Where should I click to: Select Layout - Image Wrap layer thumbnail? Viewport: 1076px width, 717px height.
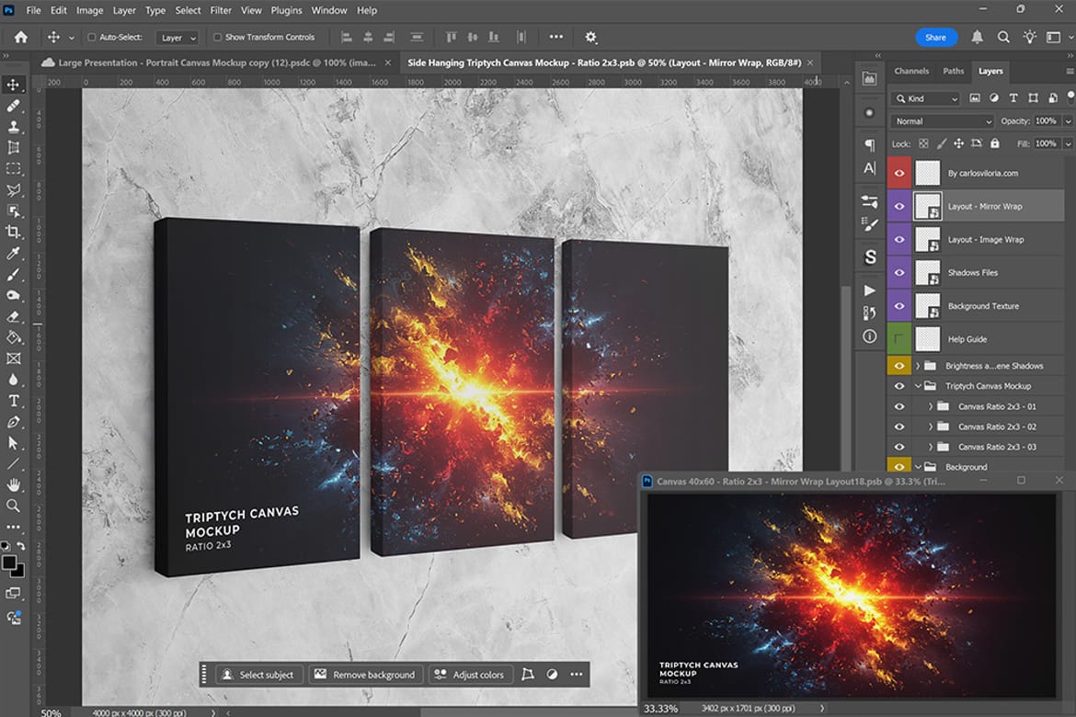[x=928, y=239]
